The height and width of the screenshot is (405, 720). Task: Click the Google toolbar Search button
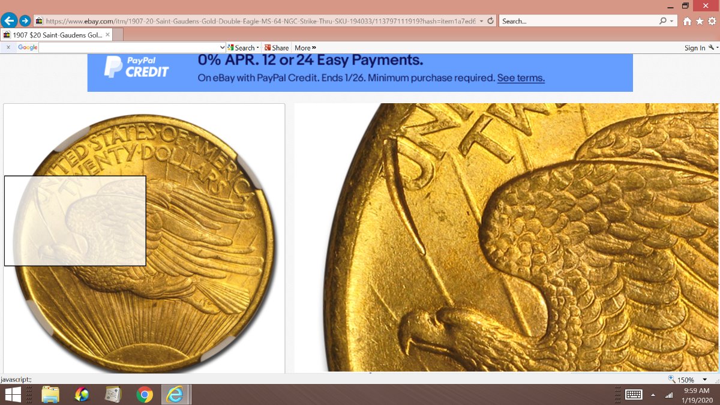(241, 47)
